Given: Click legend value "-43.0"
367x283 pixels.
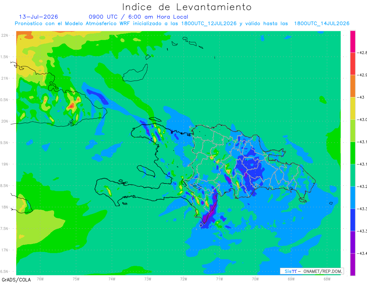Looking at the screenshot, I should 362,119.
